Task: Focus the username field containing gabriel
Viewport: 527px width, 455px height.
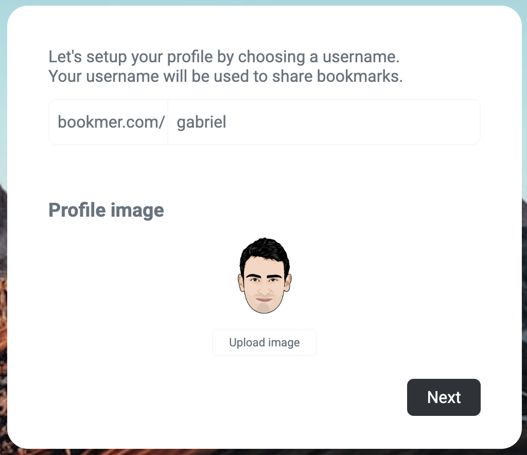Action: tap(323, 122)
